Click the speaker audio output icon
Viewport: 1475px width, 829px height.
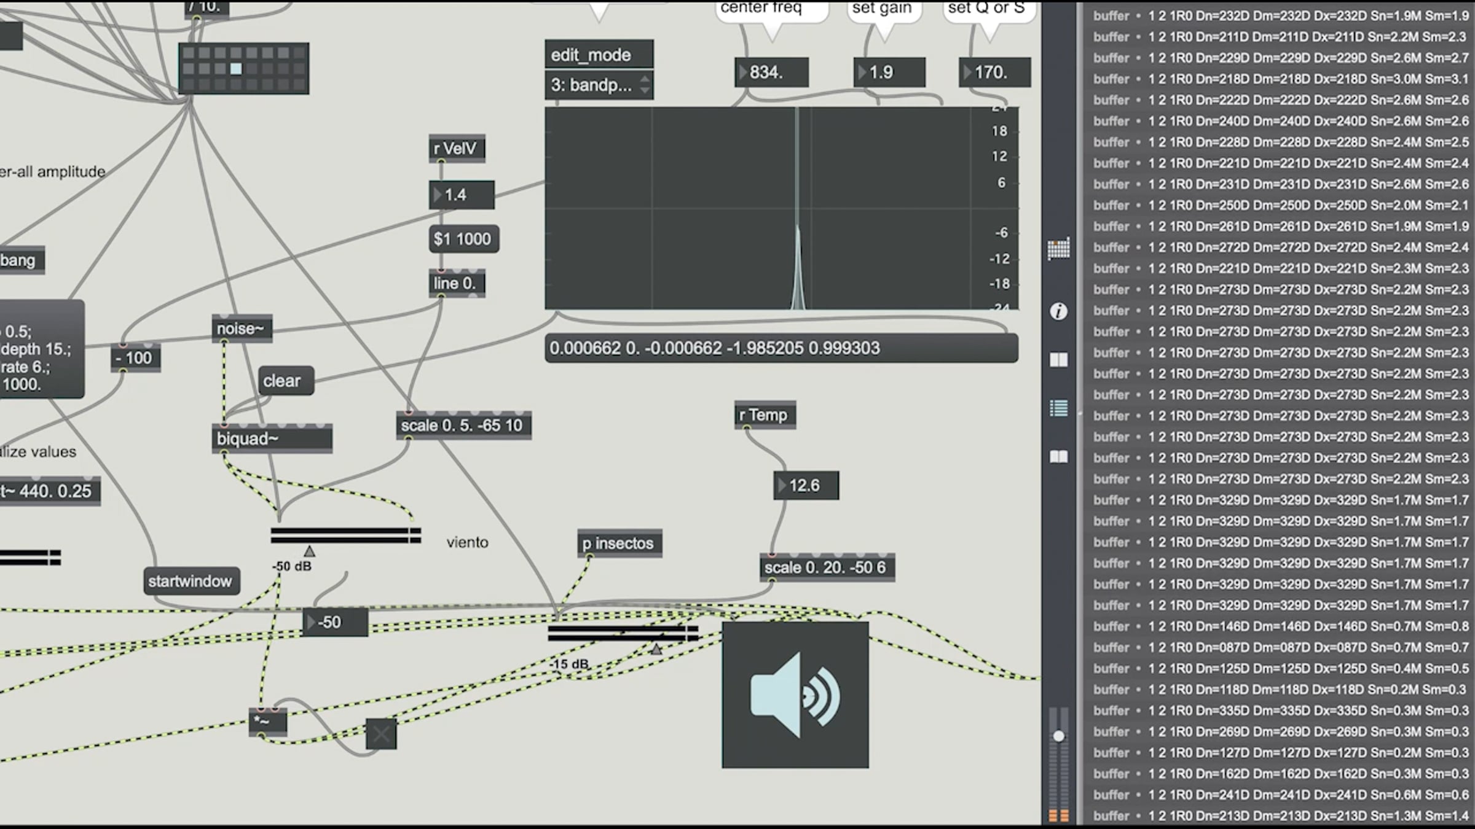[795, 695]
